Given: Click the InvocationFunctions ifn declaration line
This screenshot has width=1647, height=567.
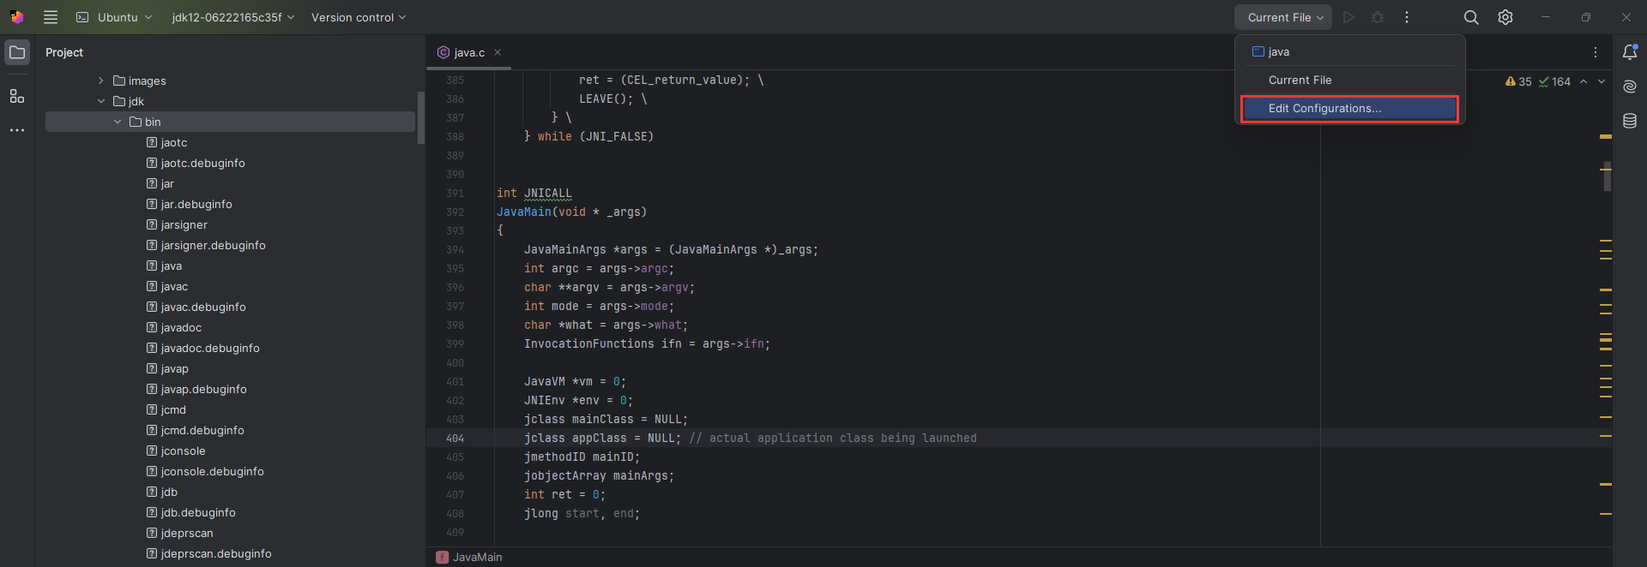Looking at the screenshot, I should [x=647, y=343].
